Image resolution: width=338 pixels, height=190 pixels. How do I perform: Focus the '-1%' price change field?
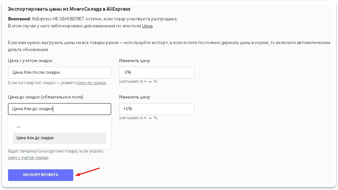coord(157,72)
